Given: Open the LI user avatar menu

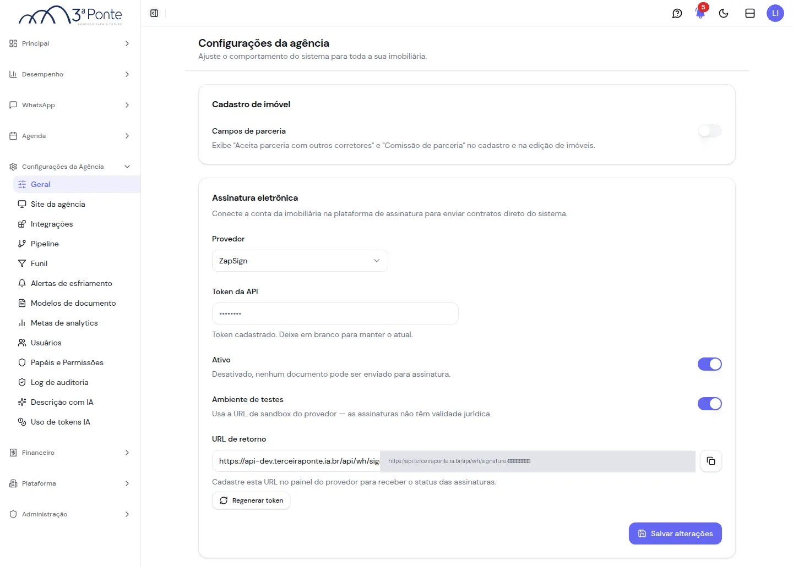Looking at the screenshot, I should click(x=775, y=13).
